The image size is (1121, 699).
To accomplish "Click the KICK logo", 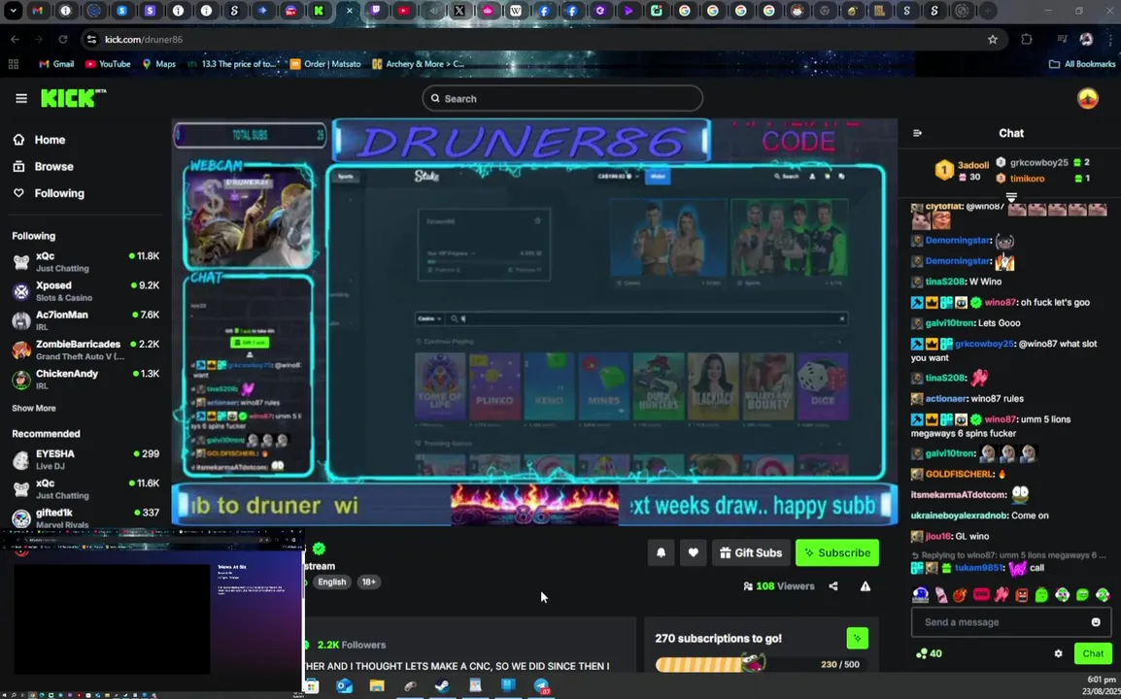I will [x=73, y=98].
